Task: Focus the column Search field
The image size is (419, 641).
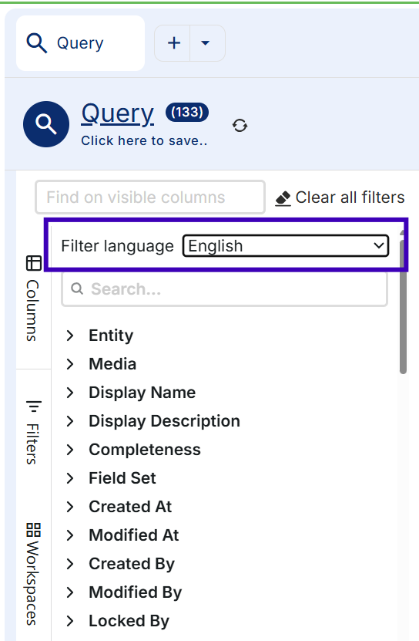Action: click(x=224, y=289)
